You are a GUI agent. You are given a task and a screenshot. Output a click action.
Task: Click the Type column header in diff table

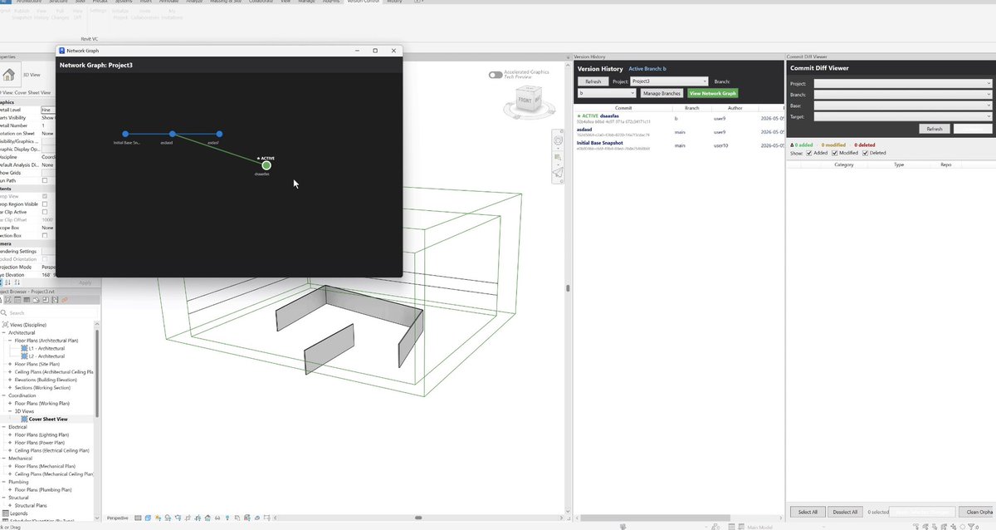pyautogui.click(x=898, y=165)
